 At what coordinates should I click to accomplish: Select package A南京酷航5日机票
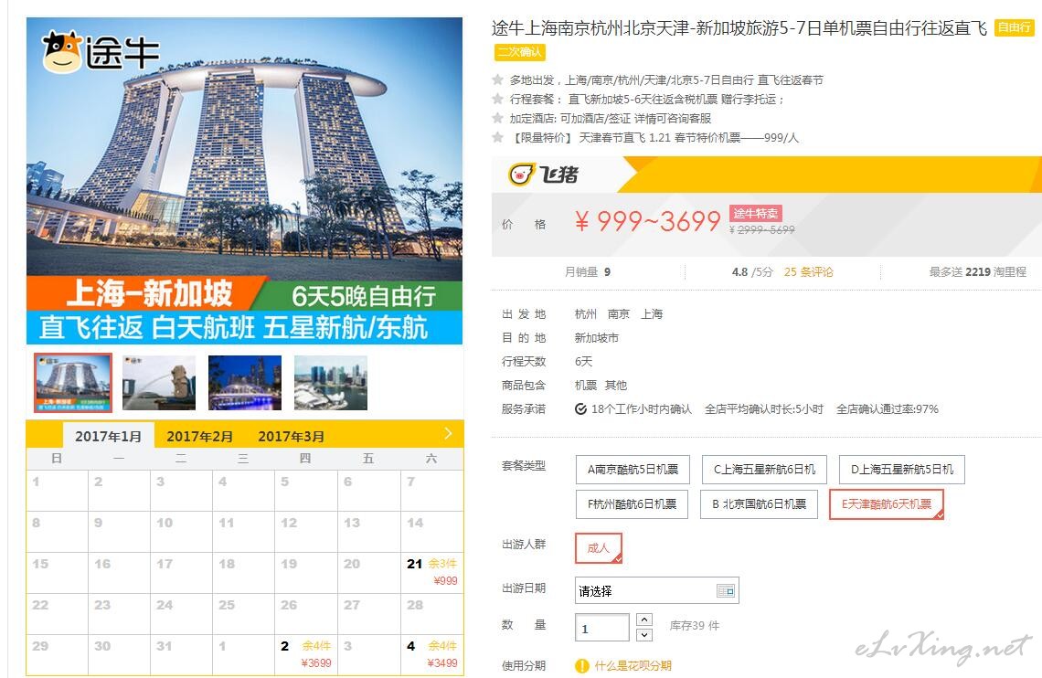tap(633, 470)
